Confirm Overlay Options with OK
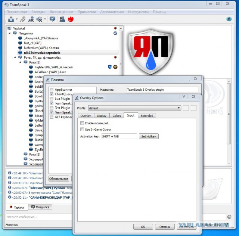 pyautogui.click(x=143, y=227)
